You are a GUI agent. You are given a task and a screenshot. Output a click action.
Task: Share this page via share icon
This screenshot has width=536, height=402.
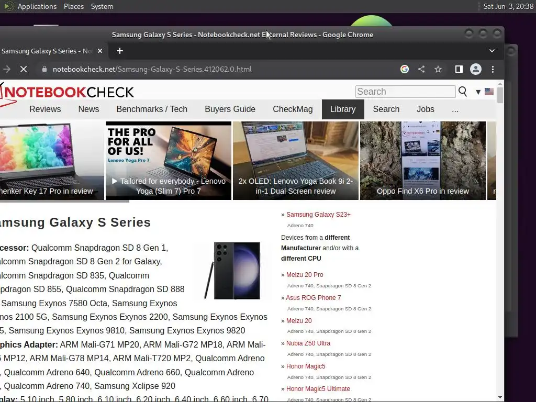click(421, 70)
